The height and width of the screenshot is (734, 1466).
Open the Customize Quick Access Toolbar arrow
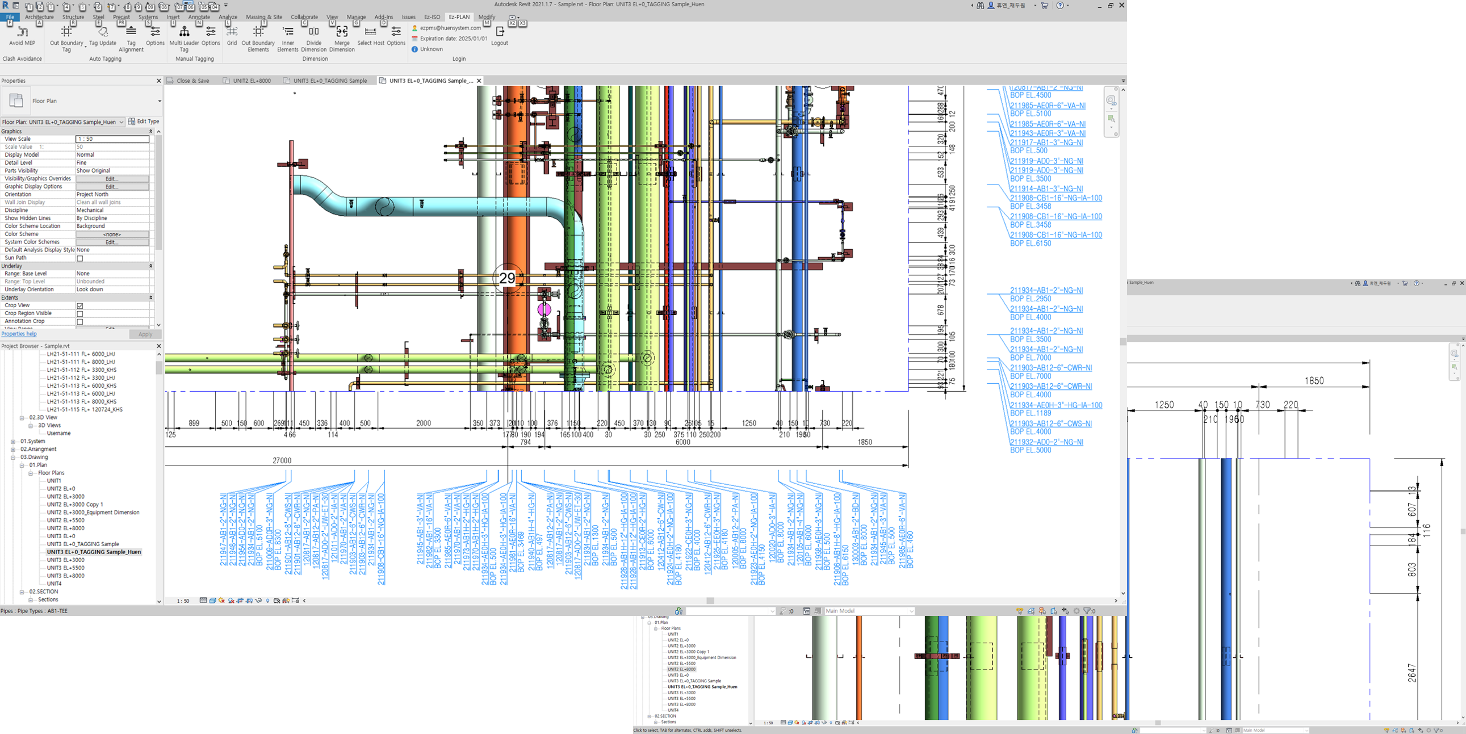click(226, 6)
